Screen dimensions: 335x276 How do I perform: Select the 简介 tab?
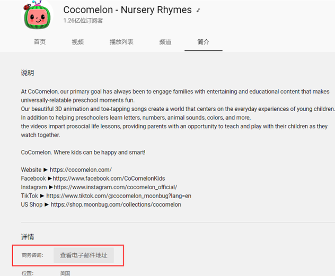tap(203, 42)
